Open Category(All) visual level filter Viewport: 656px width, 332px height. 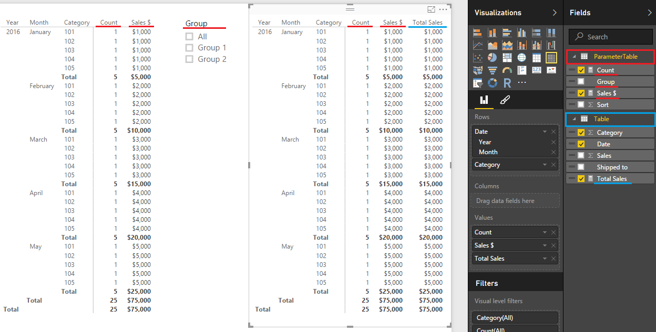514,318
